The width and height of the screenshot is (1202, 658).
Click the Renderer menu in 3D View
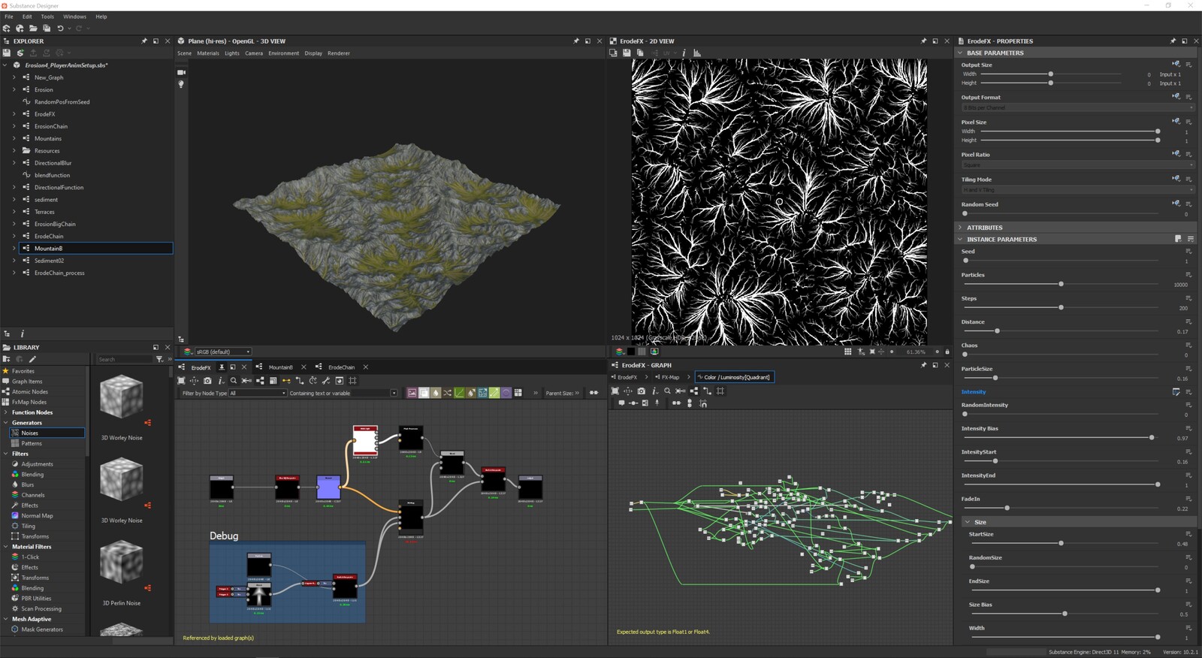339,53
